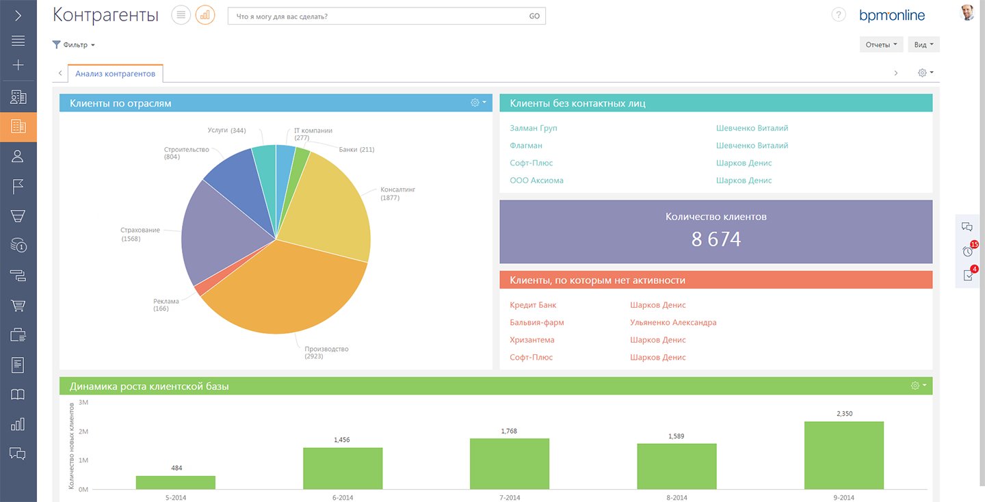Click the command line input field
Screen dimensions: 985x502
tap(376, 16)
